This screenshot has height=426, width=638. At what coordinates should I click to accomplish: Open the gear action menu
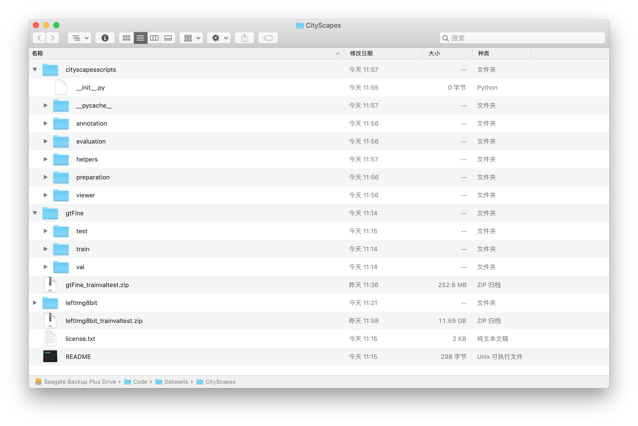(x=219, y=38)
